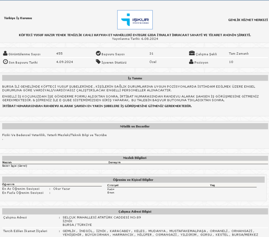Click the GEMLİK HİZMET MERKEZİ label
The height and width of the screenshot is (237, 269).
click(x=248, y=20)
